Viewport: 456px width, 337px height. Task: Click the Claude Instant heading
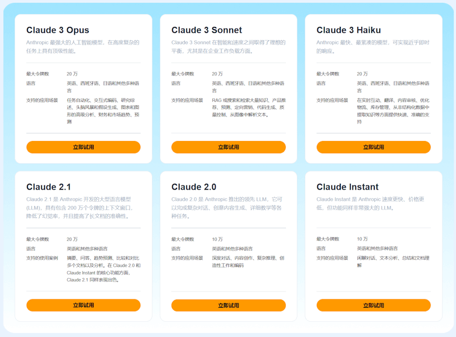(347, 187)
